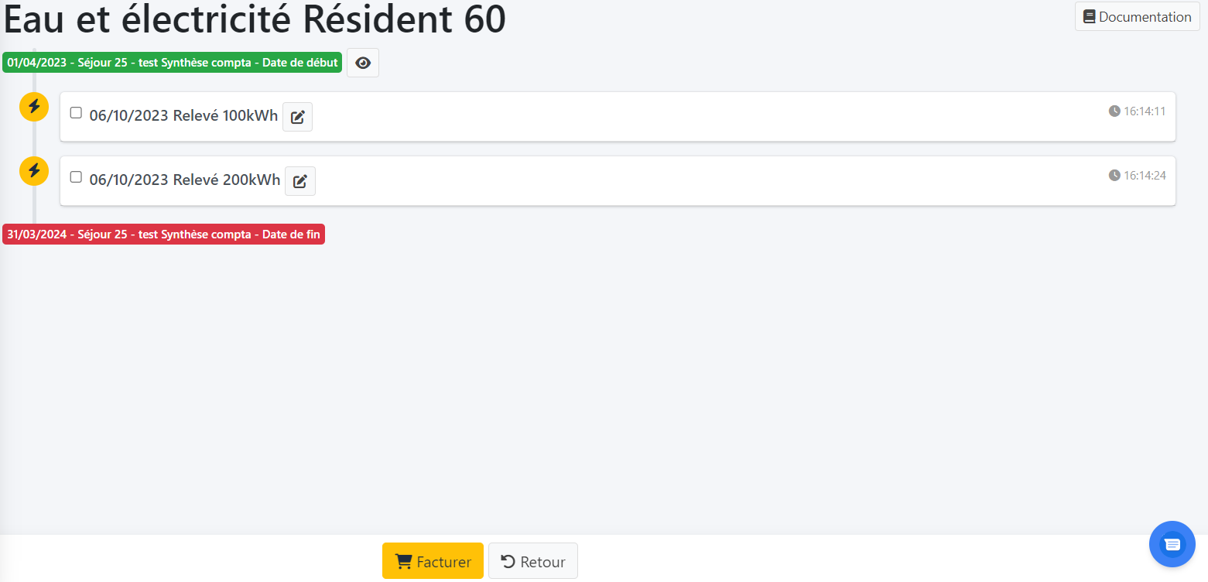Click the 16:14:24 timestamp
1208x582 pixels.
1145,176
